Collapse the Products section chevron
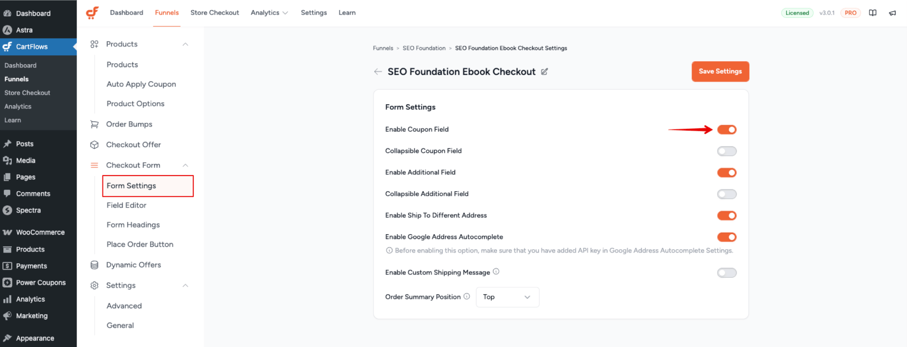This screenshot has height=347, width=907. [185, 44]
